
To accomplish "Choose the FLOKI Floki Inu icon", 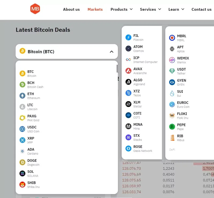I will pos(172,116).
